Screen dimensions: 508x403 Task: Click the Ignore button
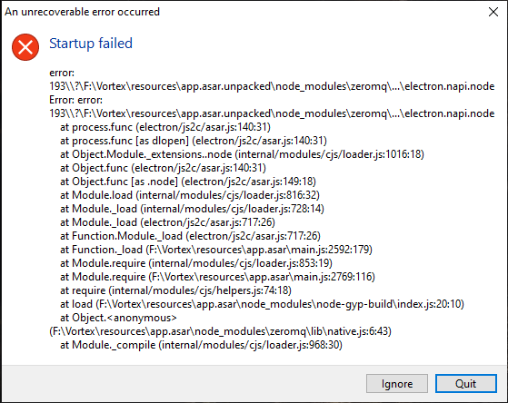pyautogui.click(x=397, y=384)
